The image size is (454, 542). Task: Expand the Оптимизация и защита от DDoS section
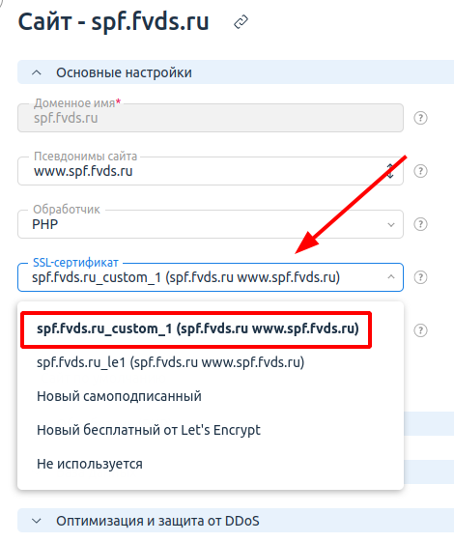pyautogui.click(x=37, y=521)
